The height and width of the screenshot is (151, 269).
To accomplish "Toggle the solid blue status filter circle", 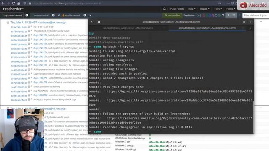I will pos(210,16).
